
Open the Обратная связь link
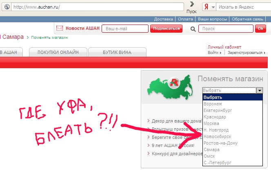(247, 19)
